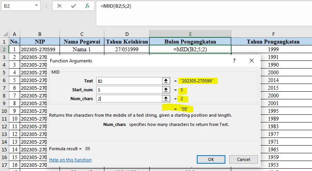Focus the Text argument field
The height and width of the screenshot is (171, 312).
pyautogui.click(x=130, y=81)
